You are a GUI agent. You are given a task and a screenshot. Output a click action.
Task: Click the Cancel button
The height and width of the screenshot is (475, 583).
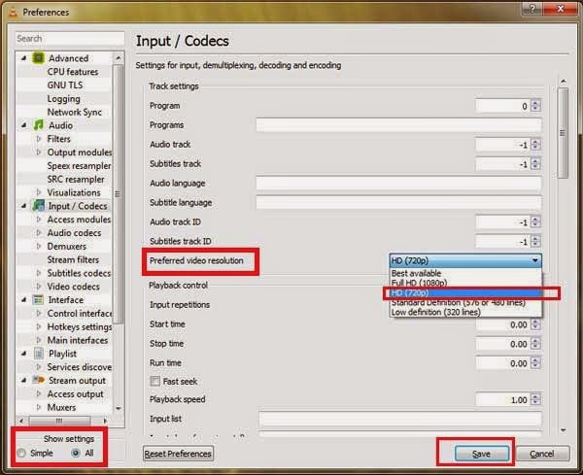542,454
